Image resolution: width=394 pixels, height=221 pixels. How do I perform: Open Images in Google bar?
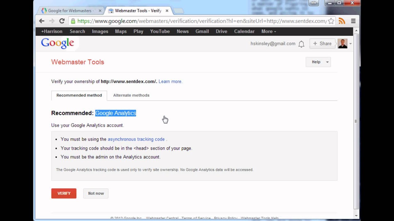click(x=100, y=31)
